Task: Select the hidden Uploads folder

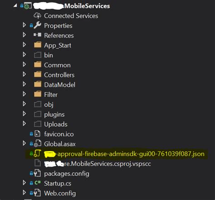Action: 56,124
